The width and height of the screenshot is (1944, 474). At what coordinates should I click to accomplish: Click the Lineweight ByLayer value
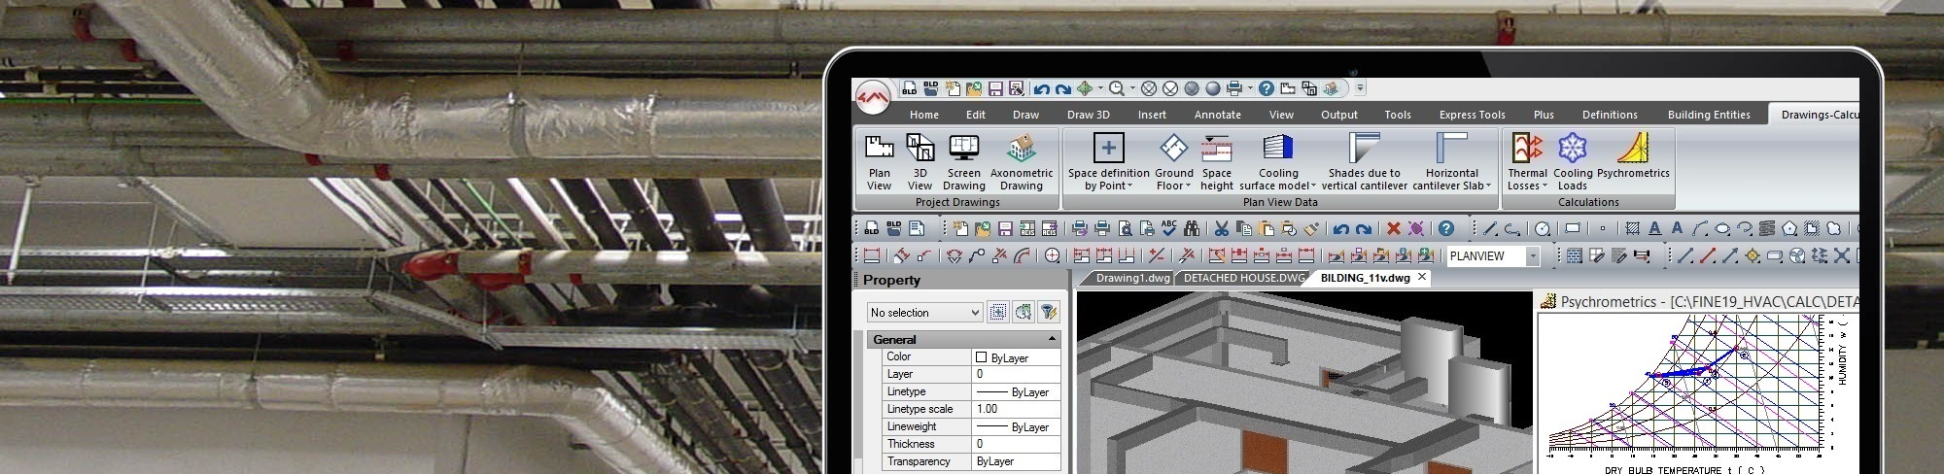click(1016, 426)
